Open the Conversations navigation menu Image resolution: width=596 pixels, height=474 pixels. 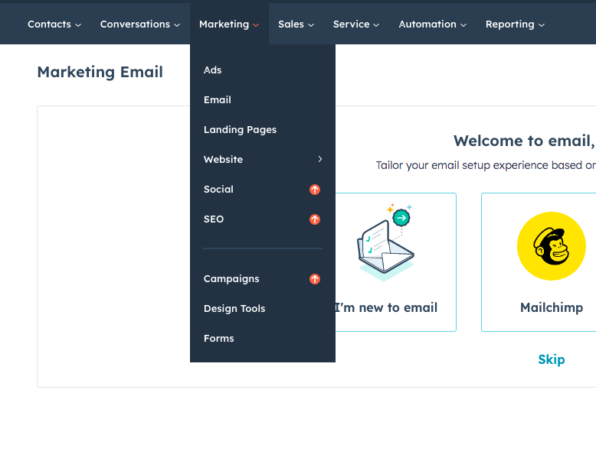point(140,24)
